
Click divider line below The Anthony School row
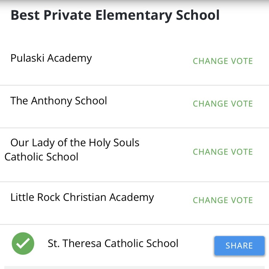click(134, 128)
